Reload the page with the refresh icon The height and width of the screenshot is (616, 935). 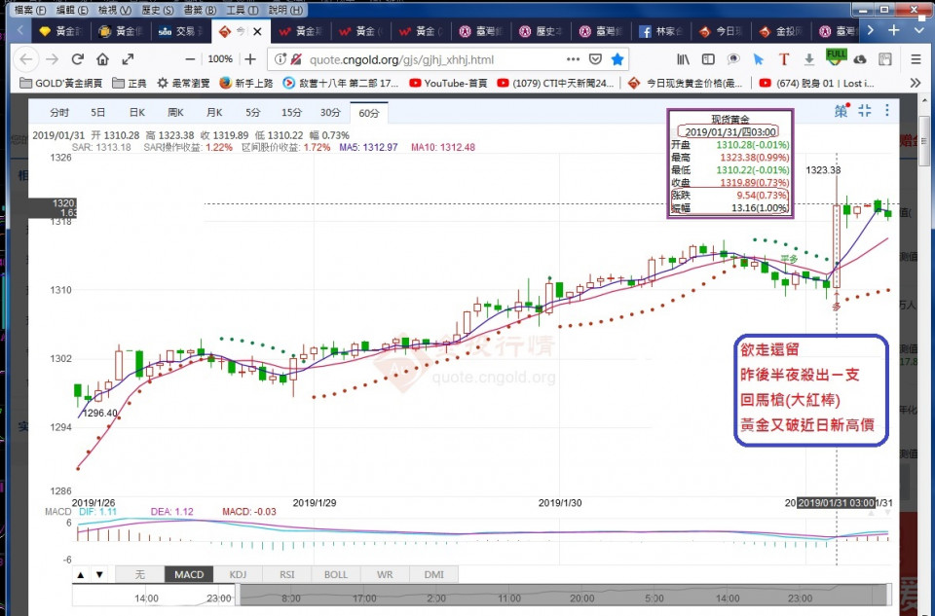(x=78, y=59)
